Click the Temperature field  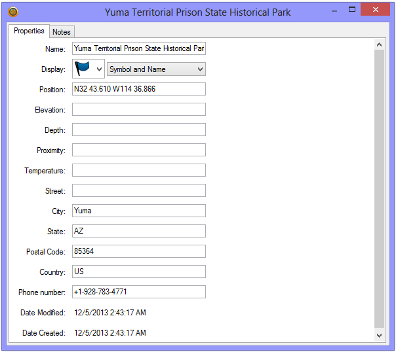point(139,170)
